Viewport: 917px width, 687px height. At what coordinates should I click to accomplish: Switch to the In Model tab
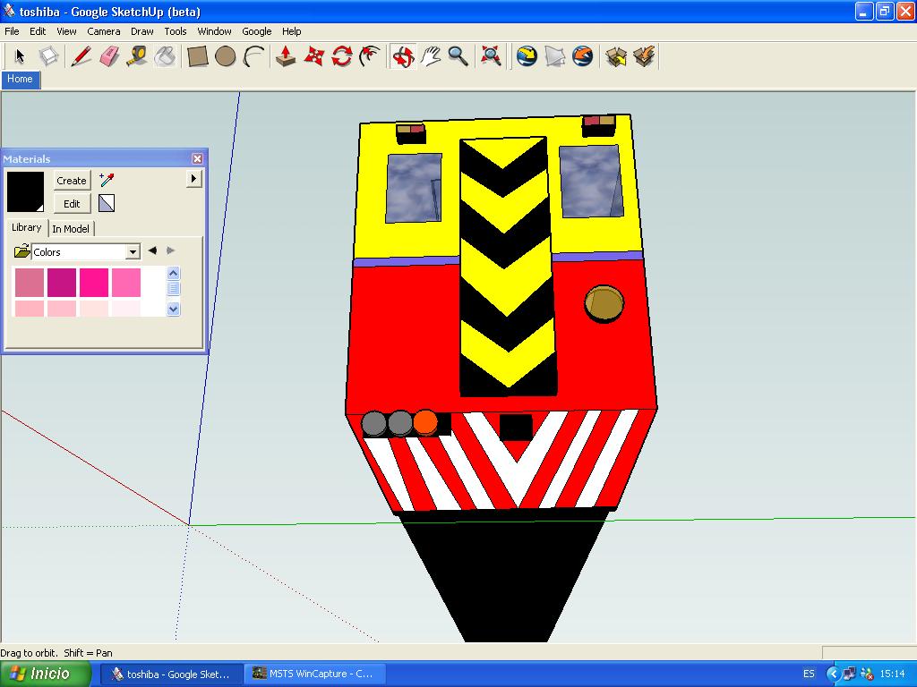(x=71, y=229)
